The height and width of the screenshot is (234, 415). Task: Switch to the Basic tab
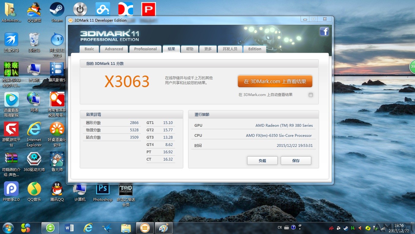[89, 49]
